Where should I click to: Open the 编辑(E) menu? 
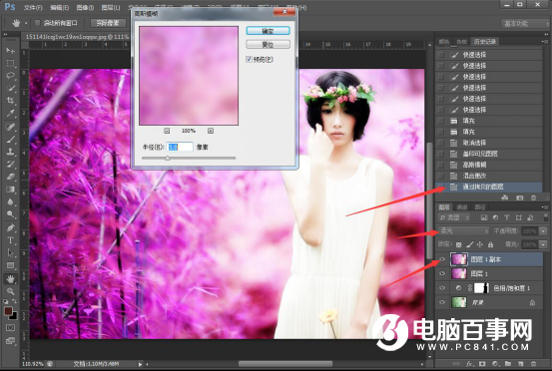click(x=59, y=7)
